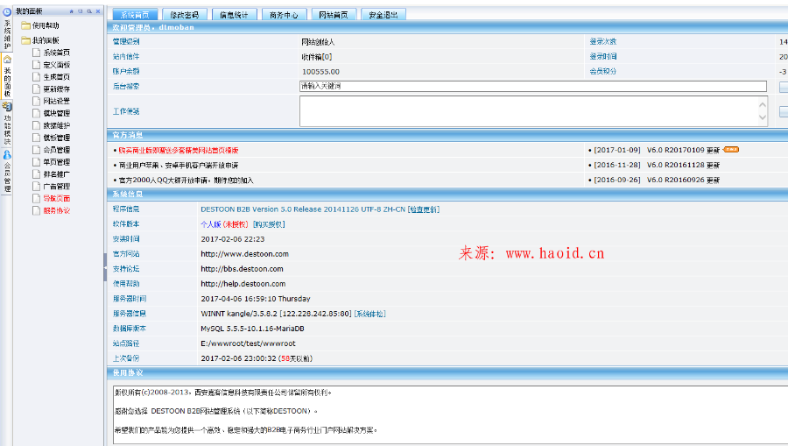Click the page icon beside 系统首页
788x446 pixels.
pos(36,53)
